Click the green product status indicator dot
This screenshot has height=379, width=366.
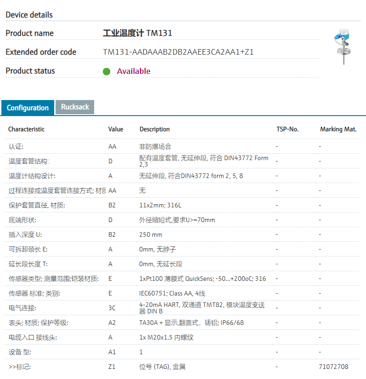click(107, 72)
